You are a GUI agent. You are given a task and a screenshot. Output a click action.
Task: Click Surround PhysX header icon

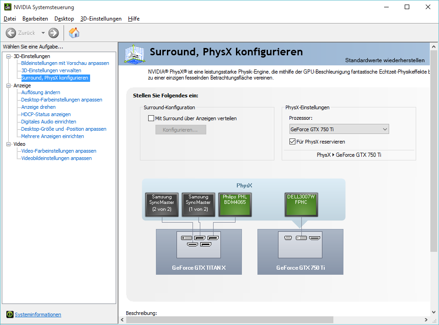(134, 54)
